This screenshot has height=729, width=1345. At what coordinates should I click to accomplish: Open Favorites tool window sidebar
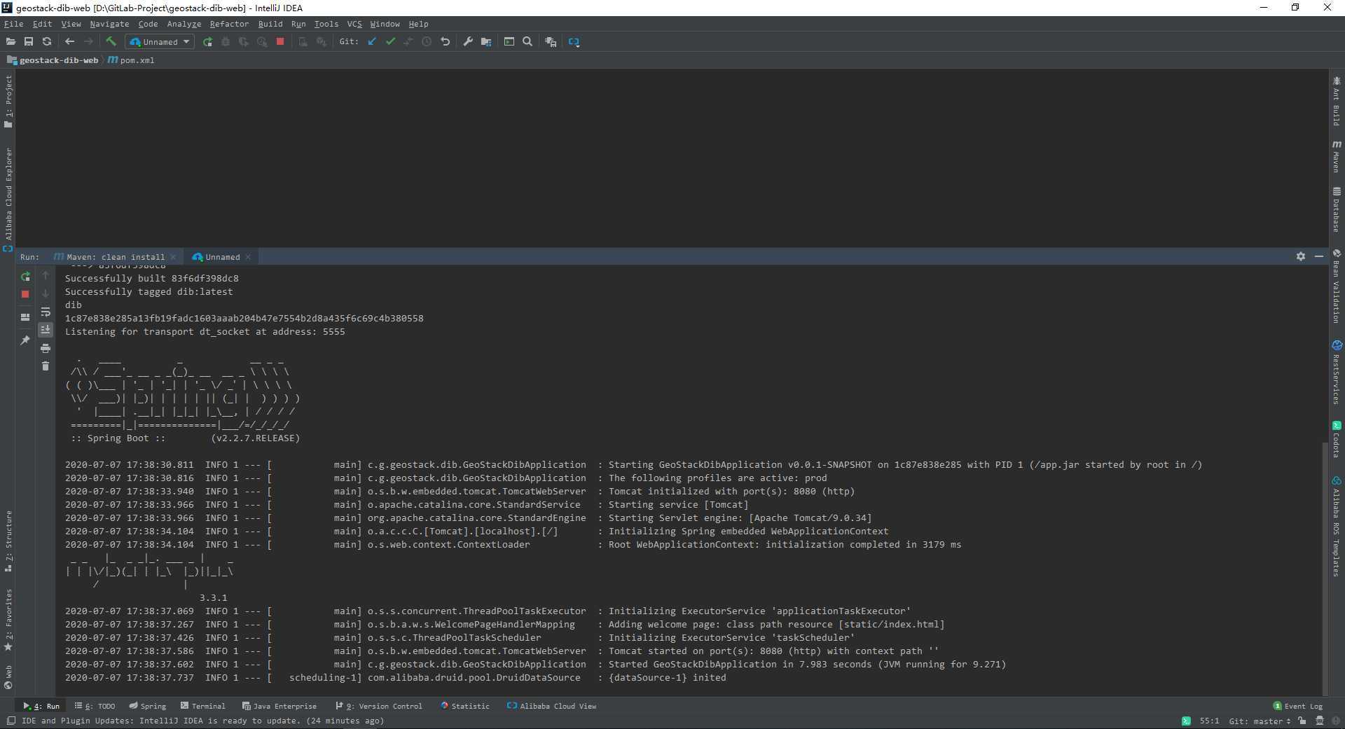8,620
